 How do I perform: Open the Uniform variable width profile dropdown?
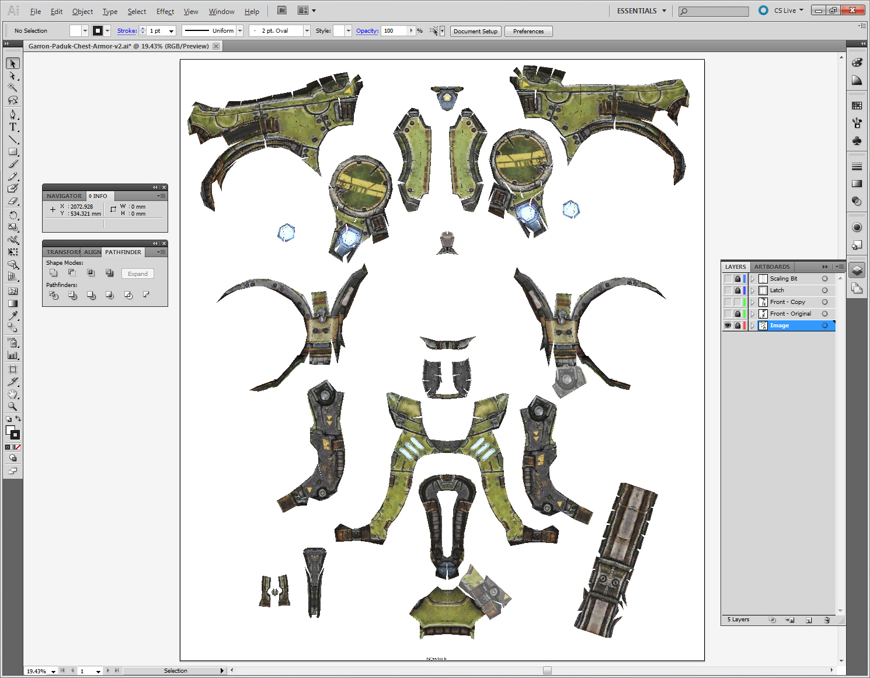pos(240,31)
